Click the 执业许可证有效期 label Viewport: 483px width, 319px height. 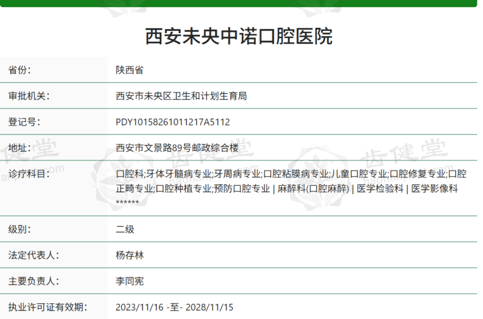click(48, 307)
